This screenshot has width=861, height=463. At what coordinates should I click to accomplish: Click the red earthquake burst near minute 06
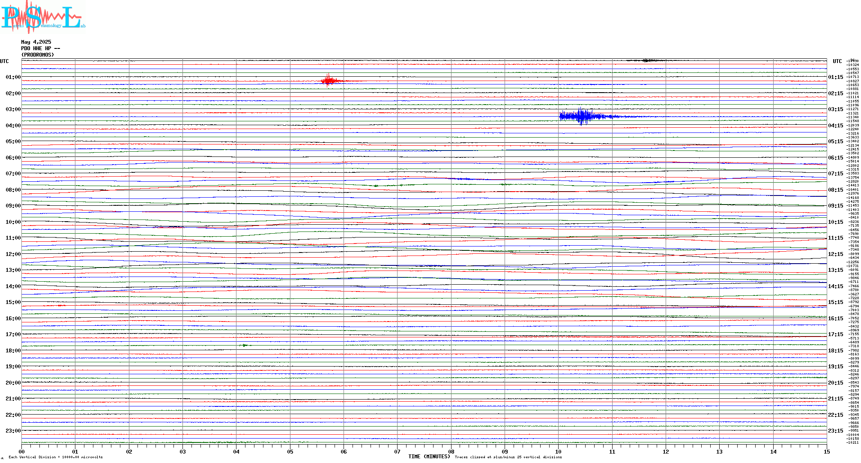coord(329,81)
